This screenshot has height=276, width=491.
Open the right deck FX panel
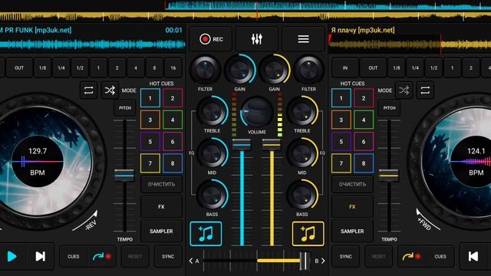(352, 206)
